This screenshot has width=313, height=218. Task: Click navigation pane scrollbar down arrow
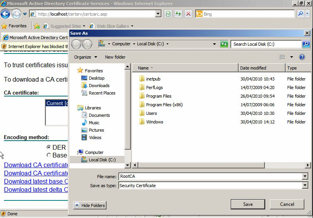(128, 165)
